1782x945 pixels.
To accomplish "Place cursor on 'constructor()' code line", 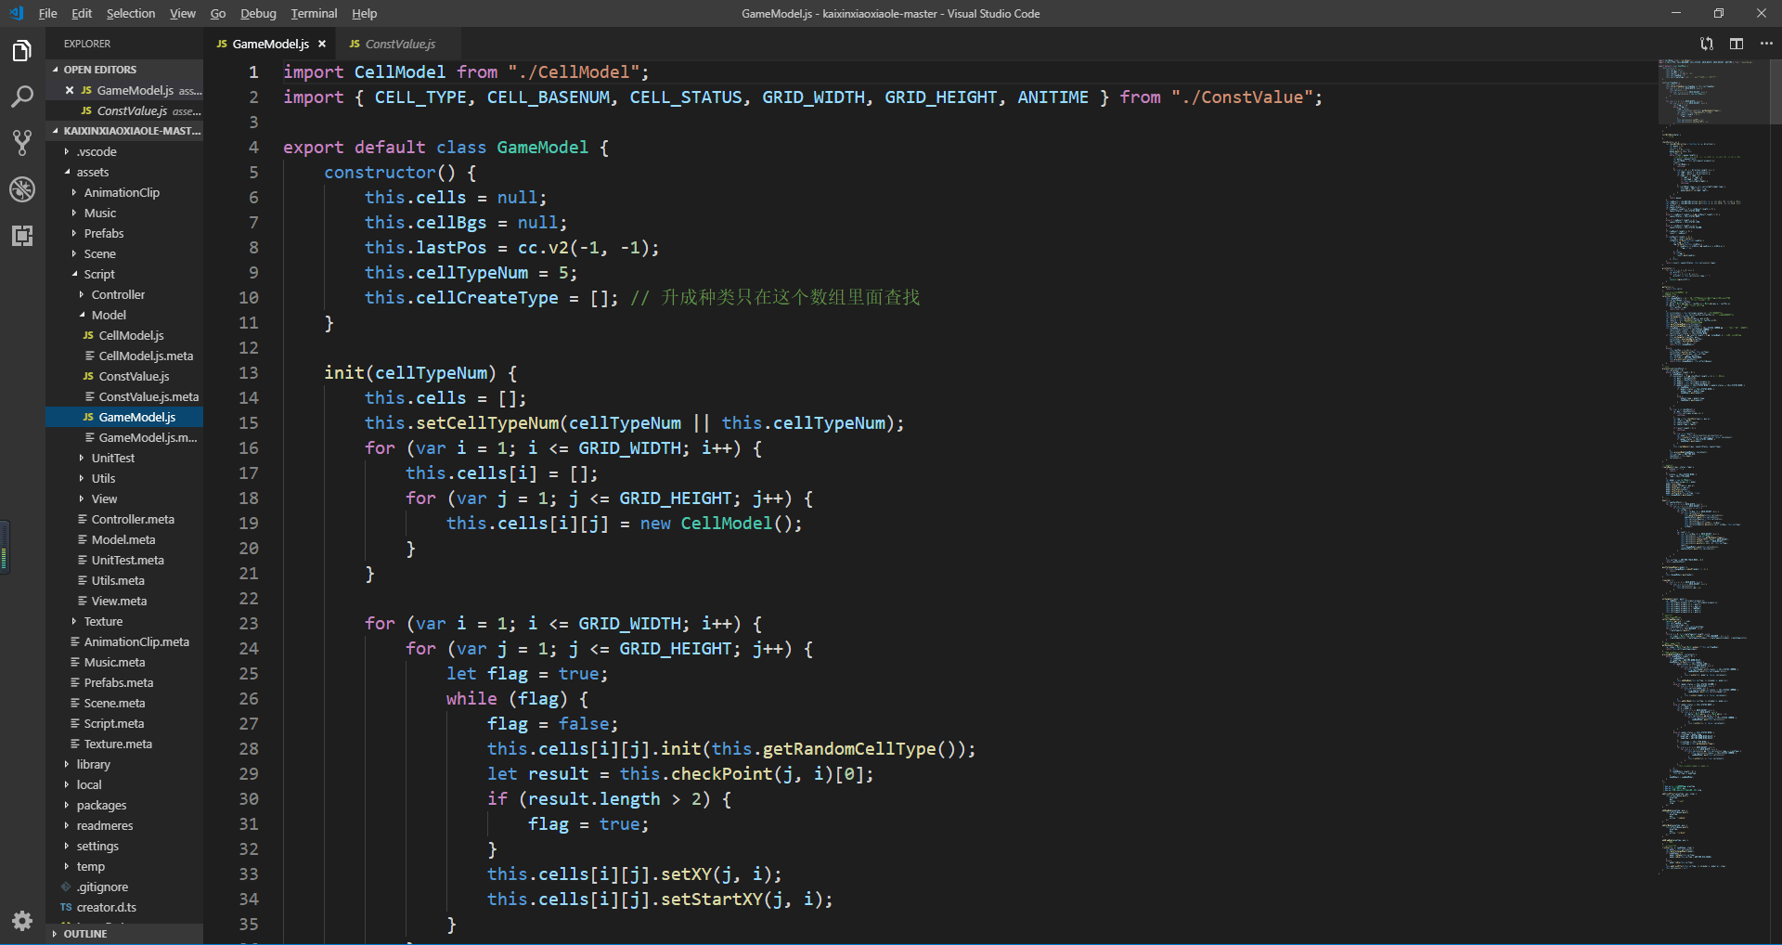I will point(400,173).
